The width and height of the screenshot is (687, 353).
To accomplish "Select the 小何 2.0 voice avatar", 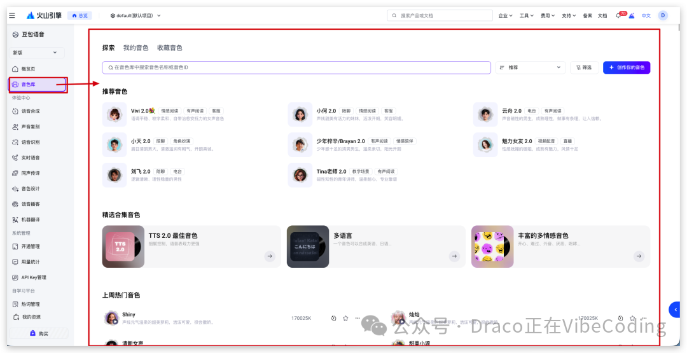I will point(300,114).
